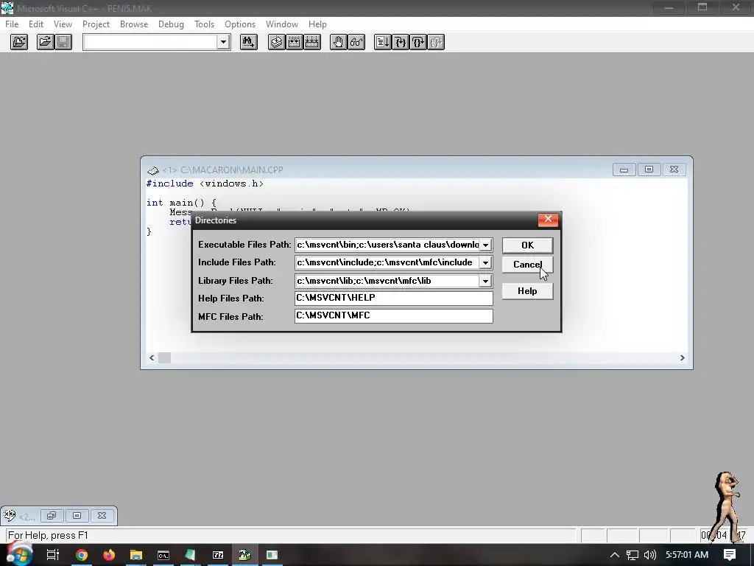Click the Rebuild All toolbar icon

(x=312, y=42)
